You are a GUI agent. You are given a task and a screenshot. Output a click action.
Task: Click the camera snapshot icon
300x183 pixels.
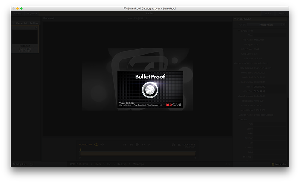(x=173, y=145)
